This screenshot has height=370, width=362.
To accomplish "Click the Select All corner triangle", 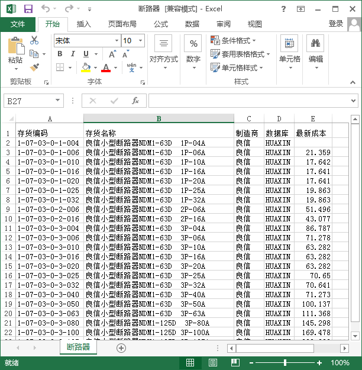I will pos(11,118).
